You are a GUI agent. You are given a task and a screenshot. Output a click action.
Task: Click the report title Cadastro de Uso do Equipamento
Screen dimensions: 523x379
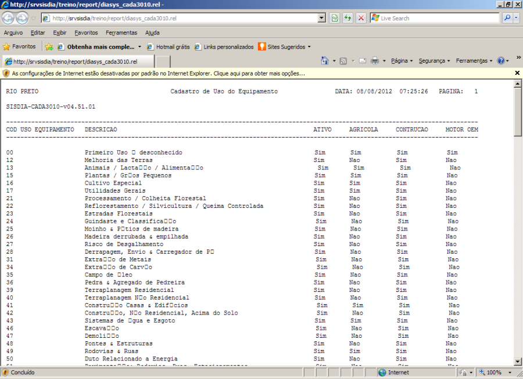(x=224, y=91)
